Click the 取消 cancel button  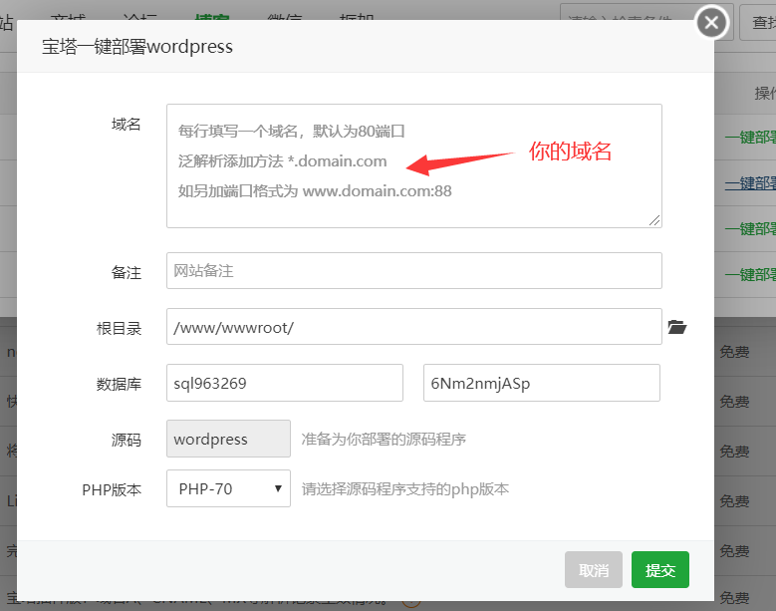(x=594, y=570)
